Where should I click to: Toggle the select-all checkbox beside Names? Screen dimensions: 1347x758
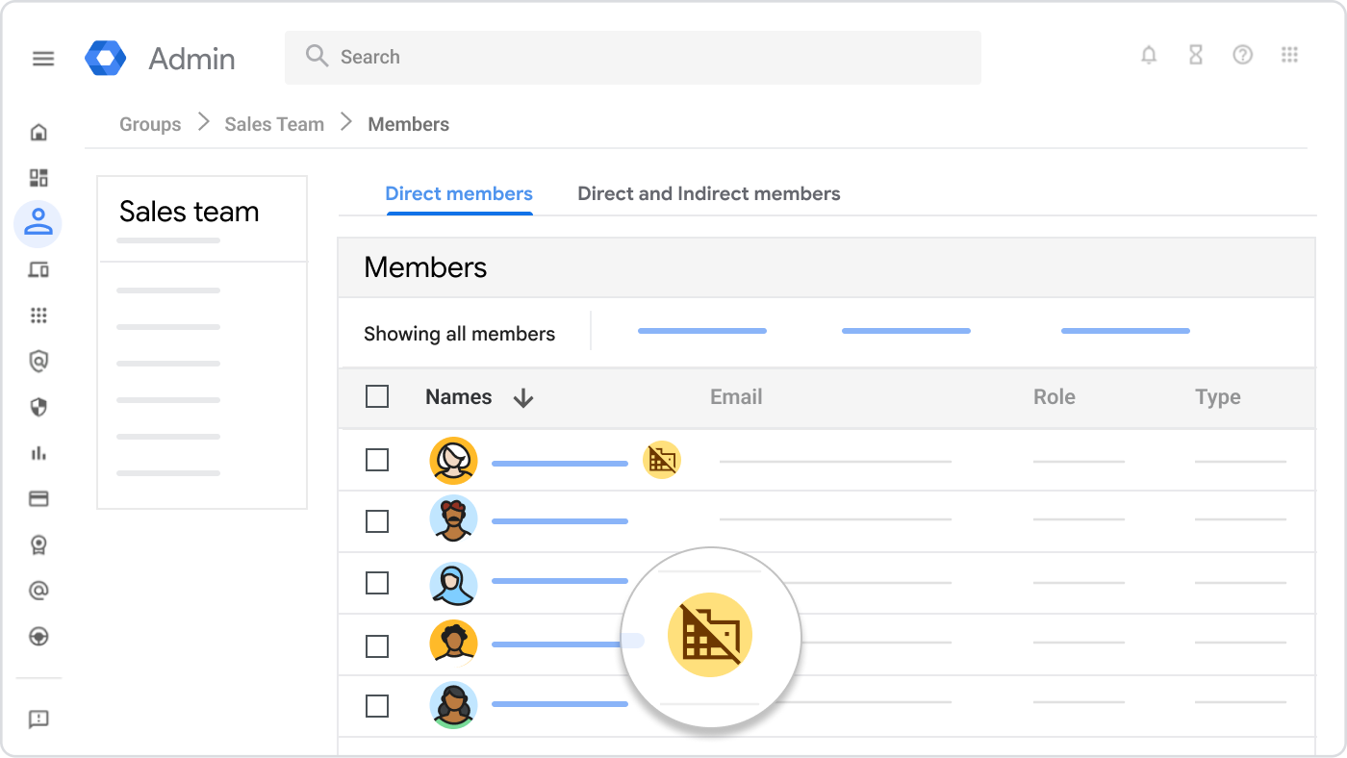click(x=377, y=396)
